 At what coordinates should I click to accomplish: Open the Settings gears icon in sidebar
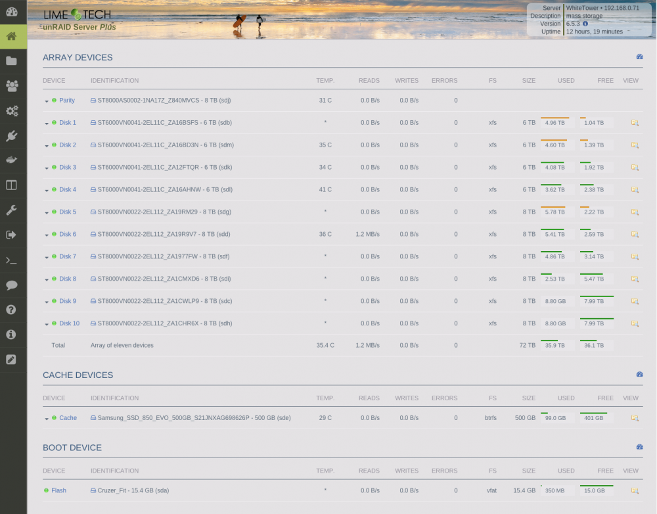point(12,110)
